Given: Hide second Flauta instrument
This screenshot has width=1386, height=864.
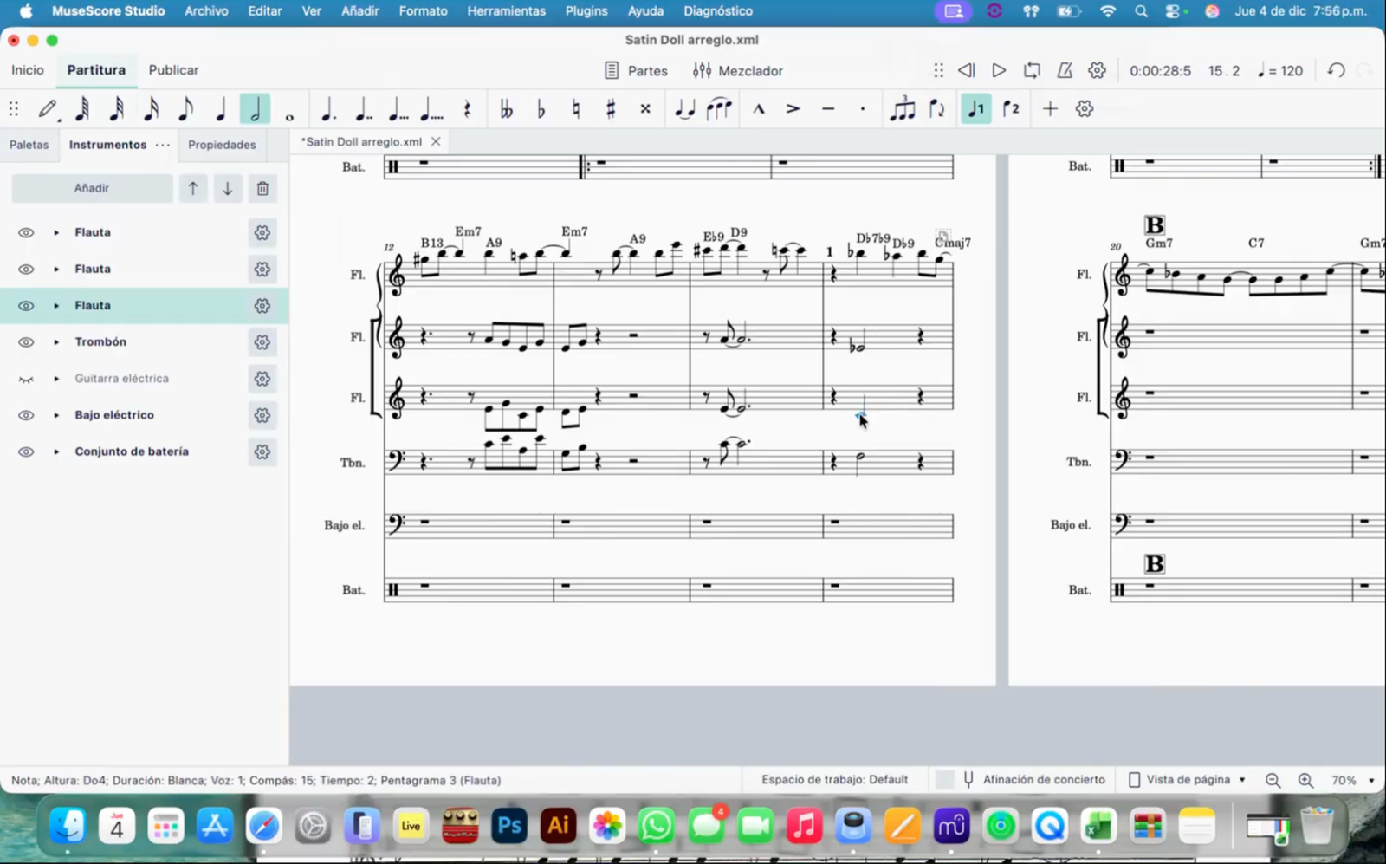Looking at the screenshot, I should 26,269.
